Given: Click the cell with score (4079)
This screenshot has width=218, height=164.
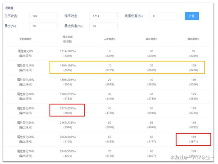Looking at the screenshot, I should click(x=110, y=82).
